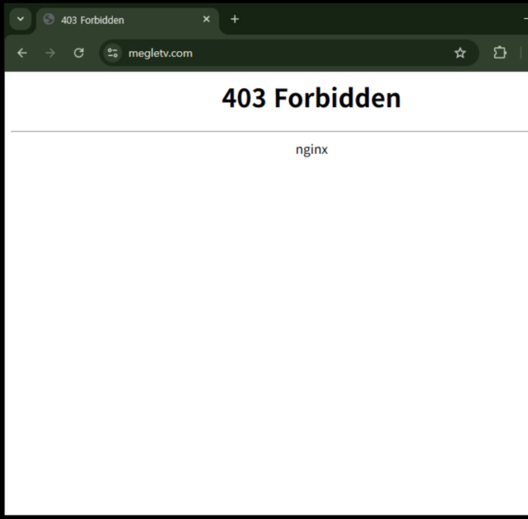Click the horizontal rule below the heading

pos(269,131)
